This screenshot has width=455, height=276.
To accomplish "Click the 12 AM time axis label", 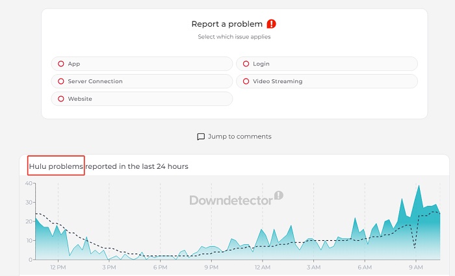I will click(262, 267).
